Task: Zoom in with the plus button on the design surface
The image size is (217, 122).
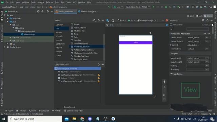Action: 164,87
